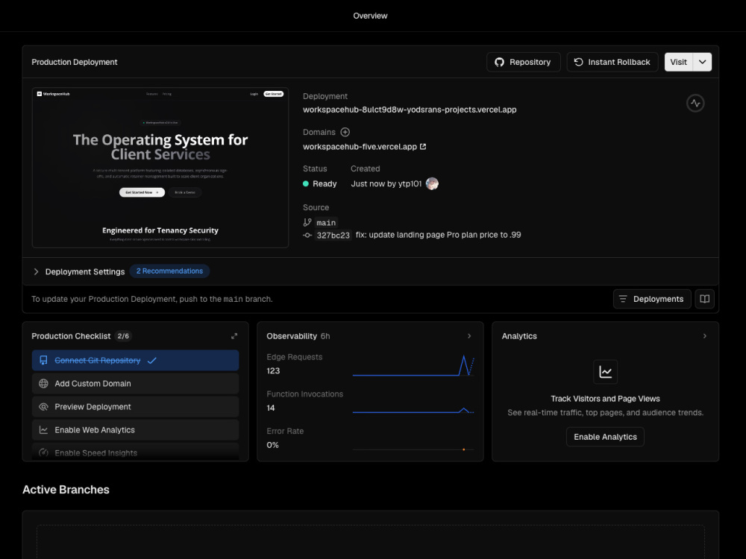Click the rollback arrow icon
The height and width of the screenshot is (559, 746).
pos(579,63)
